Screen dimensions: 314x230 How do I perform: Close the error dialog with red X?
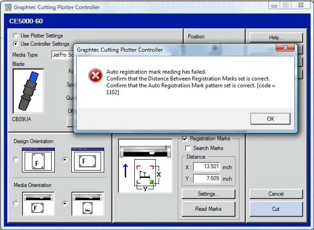click(285, 48)
